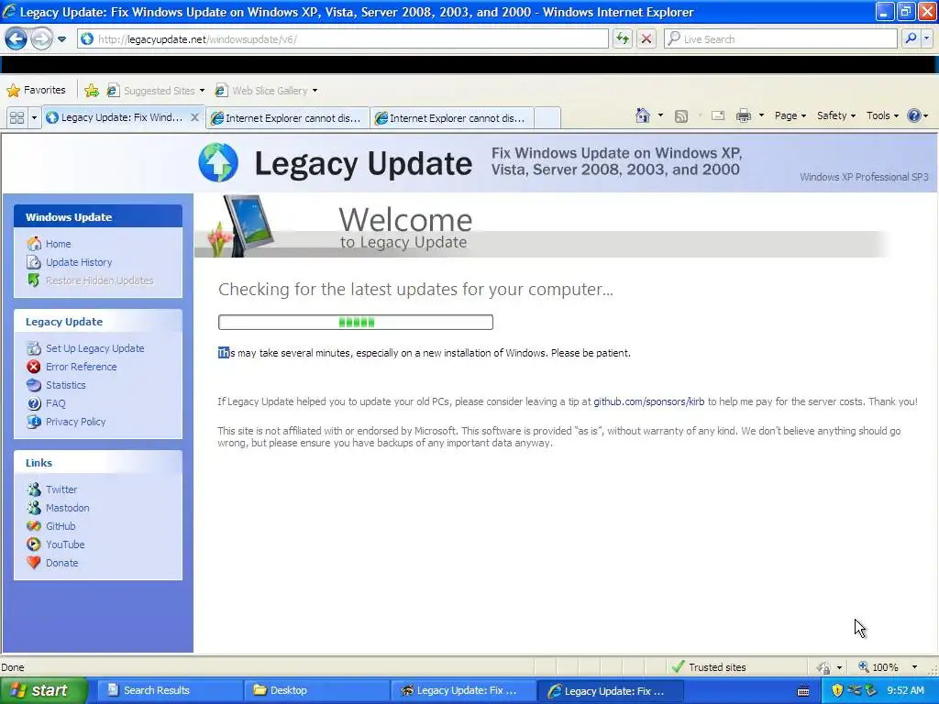
Task: Click the browser Back arrow button
Action: click(x=17, y=38)
